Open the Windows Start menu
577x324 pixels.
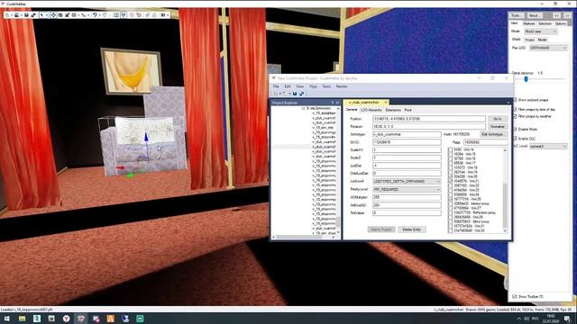point(7,319)
